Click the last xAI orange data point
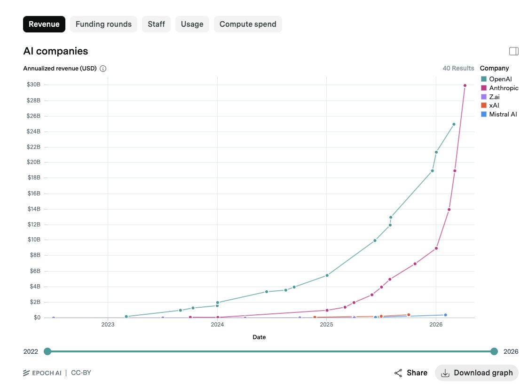 point(409,315)
